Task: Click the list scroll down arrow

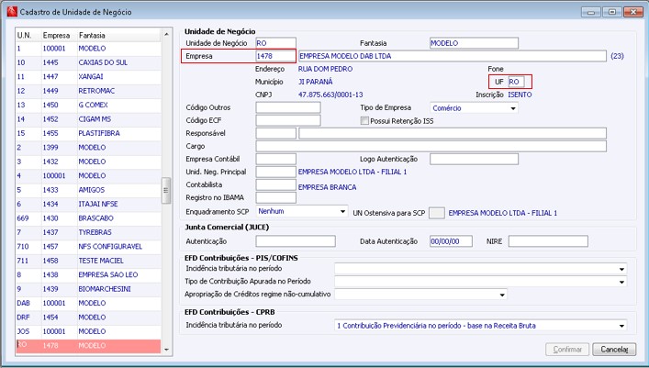Action: click(x=166, y=350)
